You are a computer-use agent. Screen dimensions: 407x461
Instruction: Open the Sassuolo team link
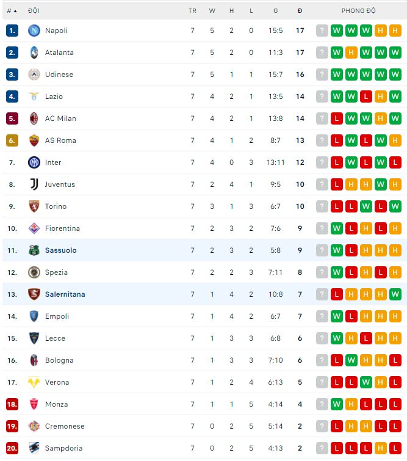(x=60, y=250)
